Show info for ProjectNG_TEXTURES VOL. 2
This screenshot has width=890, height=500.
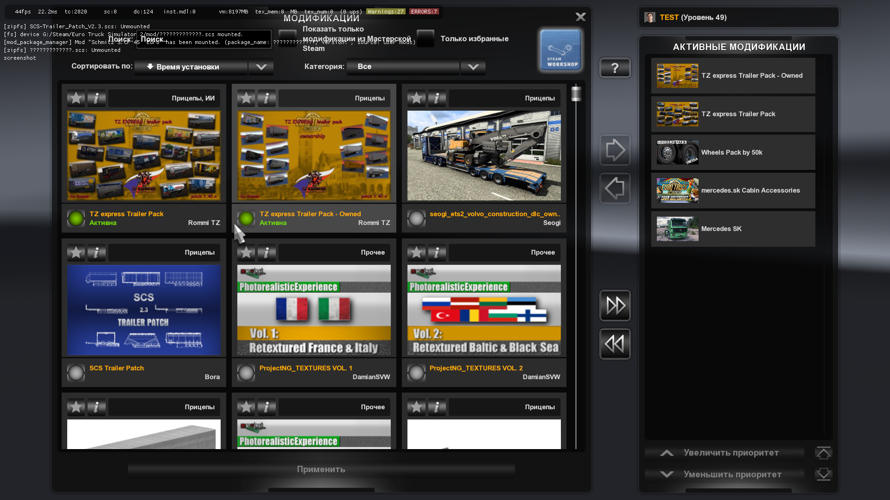[x=437, y=252]
